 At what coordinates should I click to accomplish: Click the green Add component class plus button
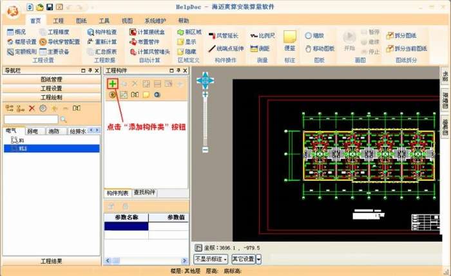113,84
